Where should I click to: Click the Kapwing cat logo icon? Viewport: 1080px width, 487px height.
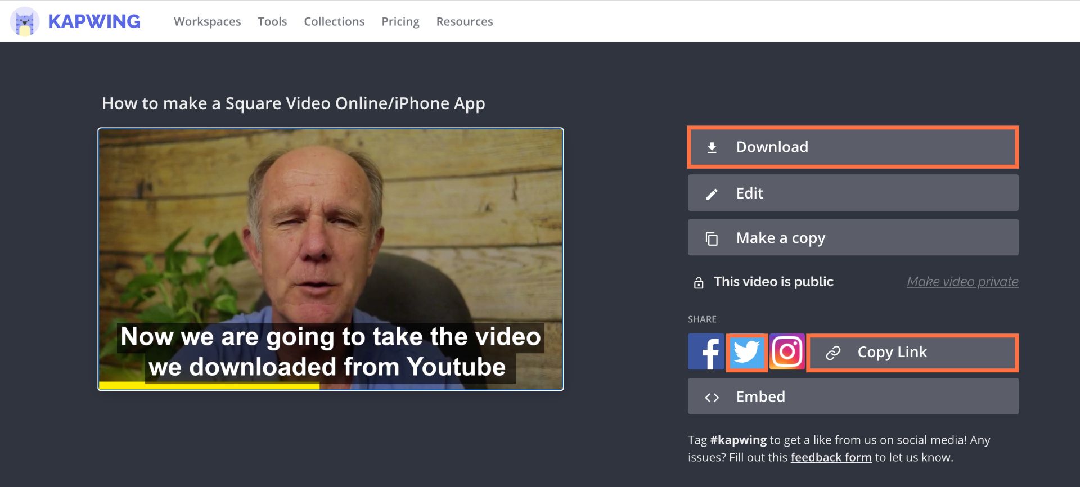pyautogui.click(x=25, y=21)
